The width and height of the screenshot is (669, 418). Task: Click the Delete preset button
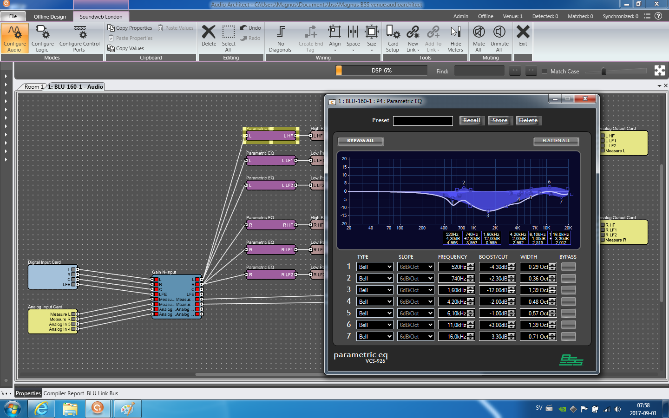click(x=528, y=120)
